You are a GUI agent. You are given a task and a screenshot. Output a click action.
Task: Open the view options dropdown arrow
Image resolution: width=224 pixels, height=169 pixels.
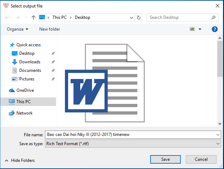pyautogui.click(x=200, y=29)
